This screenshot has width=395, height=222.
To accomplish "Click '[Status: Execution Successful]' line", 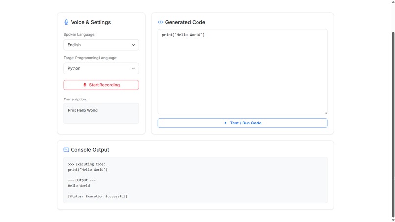I will [98, 197].
